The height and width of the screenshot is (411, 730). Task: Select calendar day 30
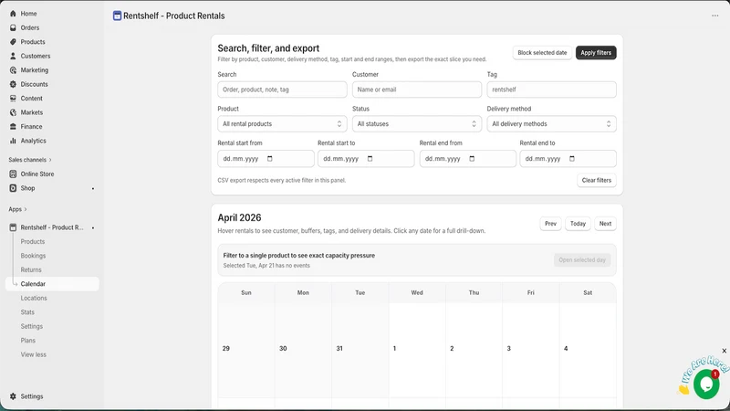[x=303, y=349]
